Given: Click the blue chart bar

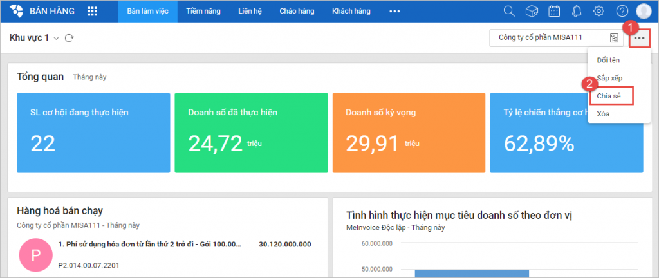Looking at the screenshot, I should (472, 273).
